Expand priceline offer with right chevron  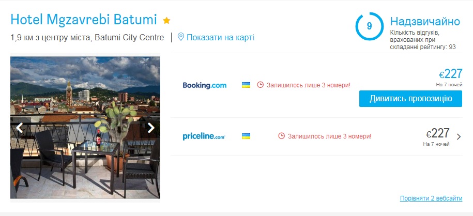click(459, 137)
